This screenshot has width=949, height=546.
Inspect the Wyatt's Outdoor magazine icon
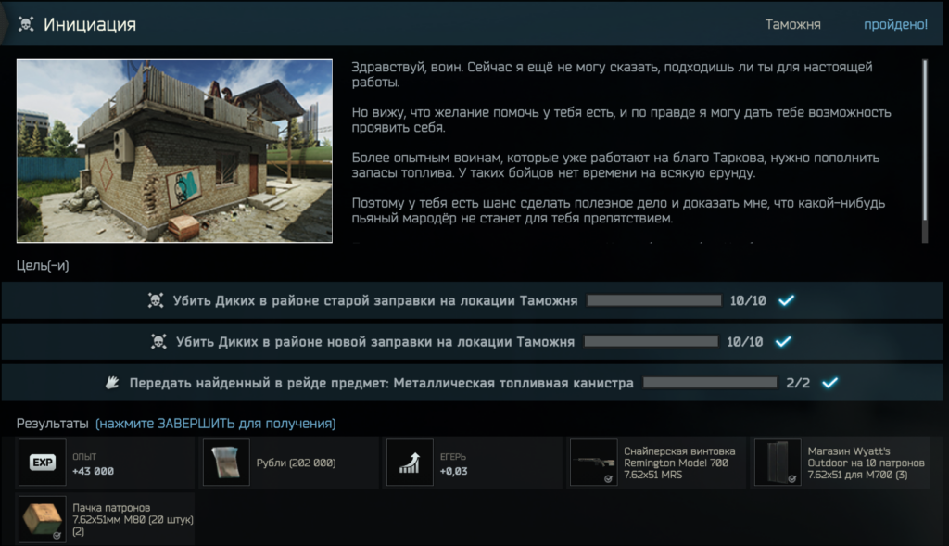(x=777, y=463)
